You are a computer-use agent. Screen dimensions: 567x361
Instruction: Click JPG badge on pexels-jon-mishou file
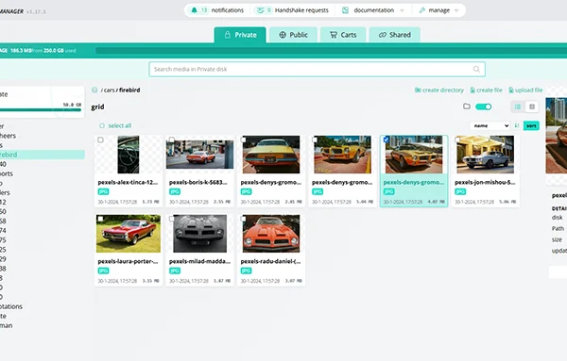point(460,191)
